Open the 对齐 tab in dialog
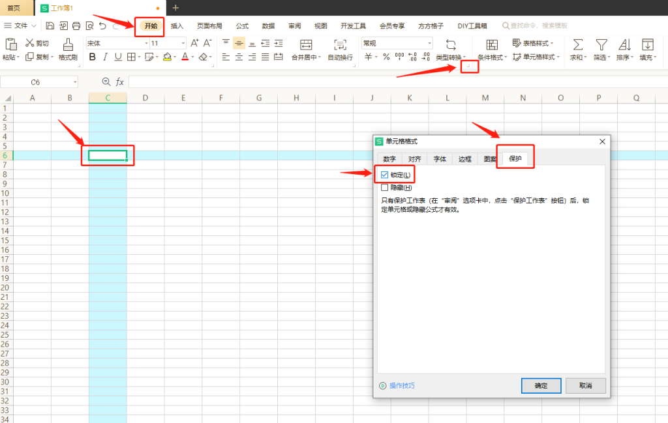Viewport: 668px width, 423px height. [414, 159]
